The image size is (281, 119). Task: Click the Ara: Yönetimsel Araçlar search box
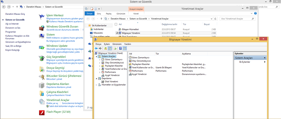[238, 19]
